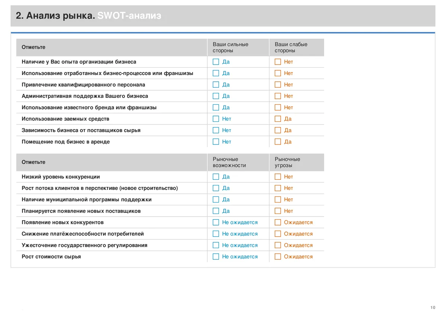
Task: Select 'Да' for Административная поддержка Вашего бизнеса
Action: (x=216, y=96)
